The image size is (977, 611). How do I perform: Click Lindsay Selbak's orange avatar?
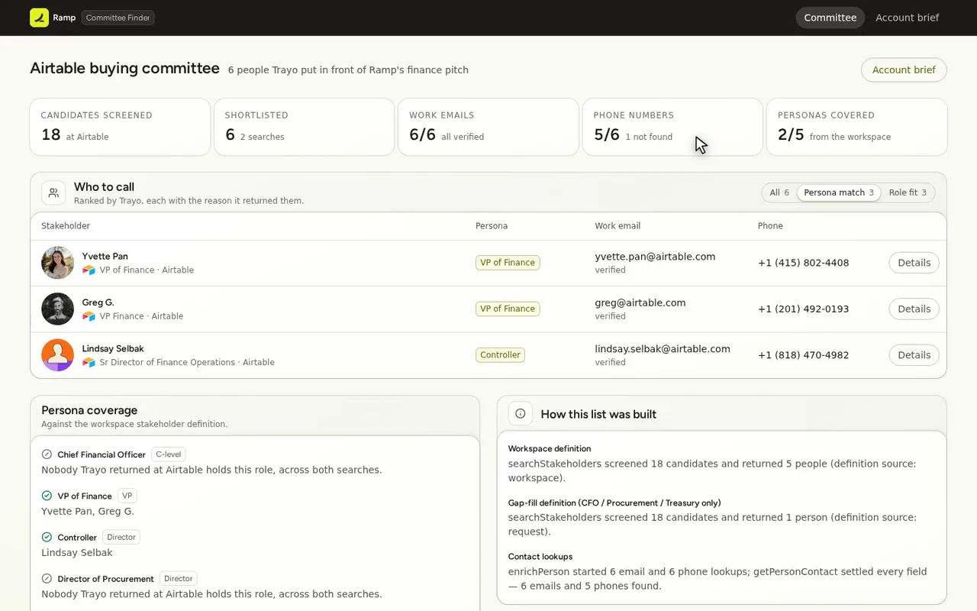pos(57,355)
